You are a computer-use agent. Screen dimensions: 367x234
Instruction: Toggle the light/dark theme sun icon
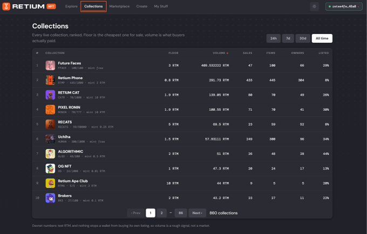(314, 6)
